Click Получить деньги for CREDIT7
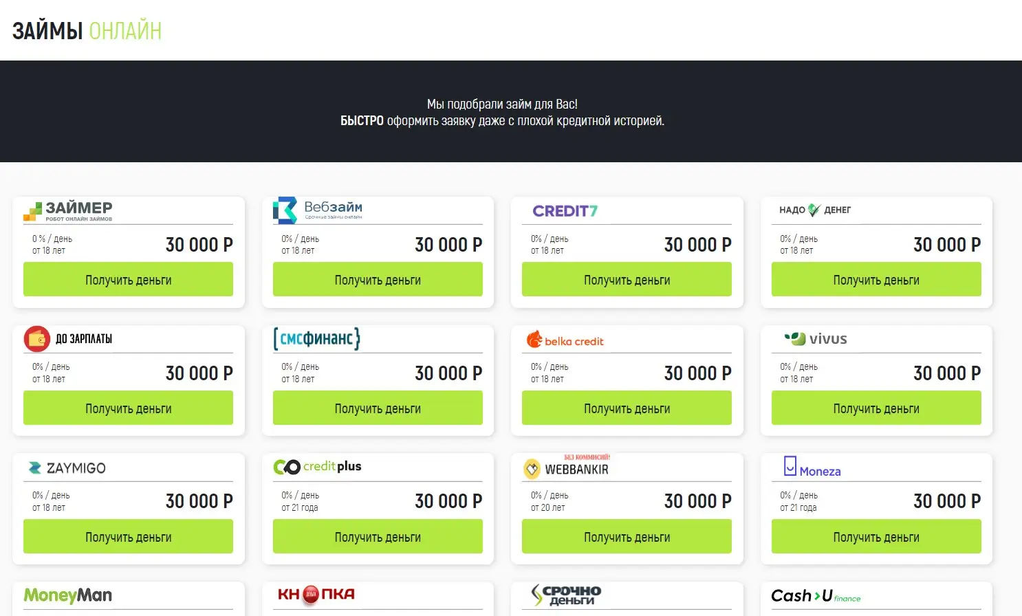1022x616 pixels. [x=627, y=280]
